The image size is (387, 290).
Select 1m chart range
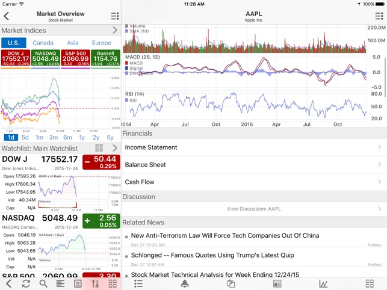click(x=39, y=137)
